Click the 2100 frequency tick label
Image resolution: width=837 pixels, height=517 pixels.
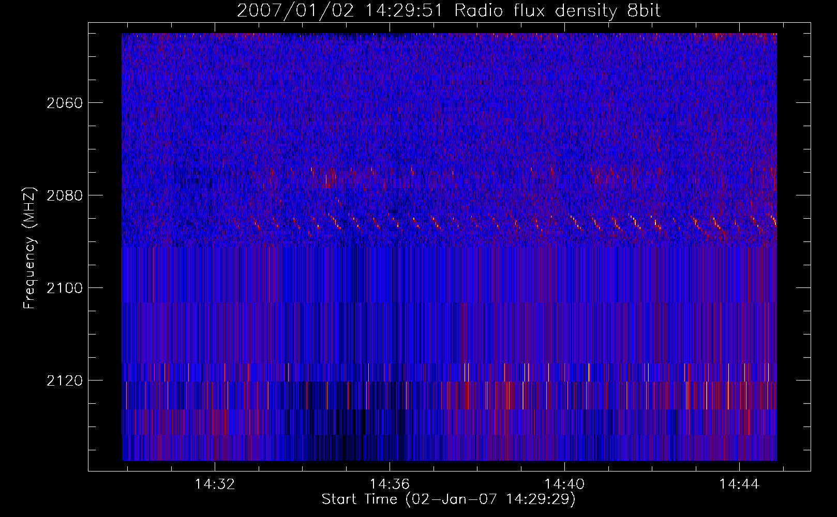[65, 288]
